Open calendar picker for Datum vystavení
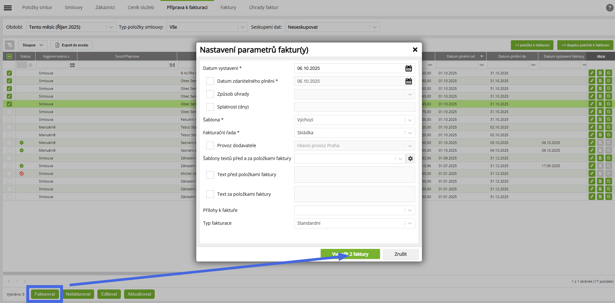Image resolution: width=615 pixels, height=303 pixels. click(x=408, y=68)
